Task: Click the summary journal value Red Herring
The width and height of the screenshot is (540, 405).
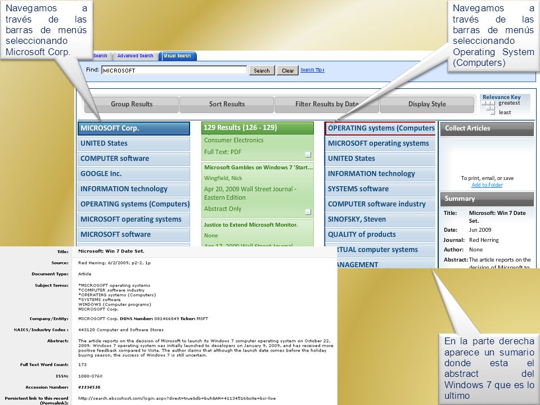Action: (484, 240)
